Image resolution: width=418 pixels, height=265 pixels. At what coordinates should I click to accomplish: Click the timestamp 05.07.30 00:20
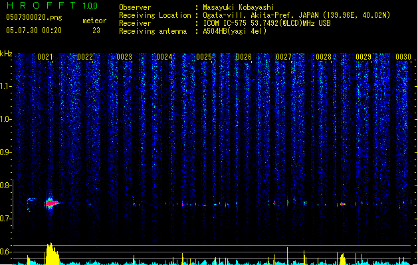click(34, 30)
